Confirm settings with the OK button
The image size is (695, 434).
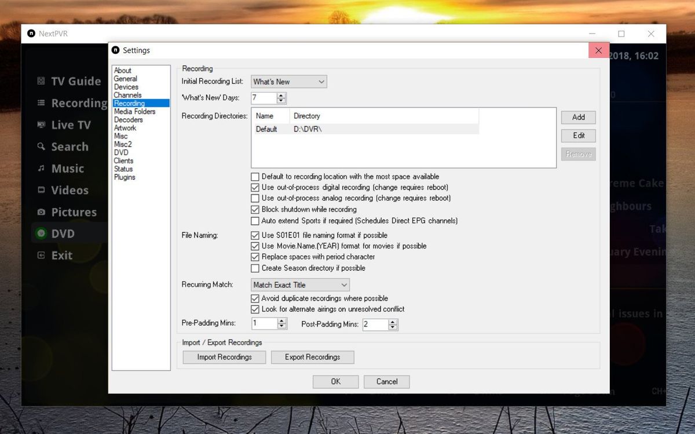[x=335, y=381]
